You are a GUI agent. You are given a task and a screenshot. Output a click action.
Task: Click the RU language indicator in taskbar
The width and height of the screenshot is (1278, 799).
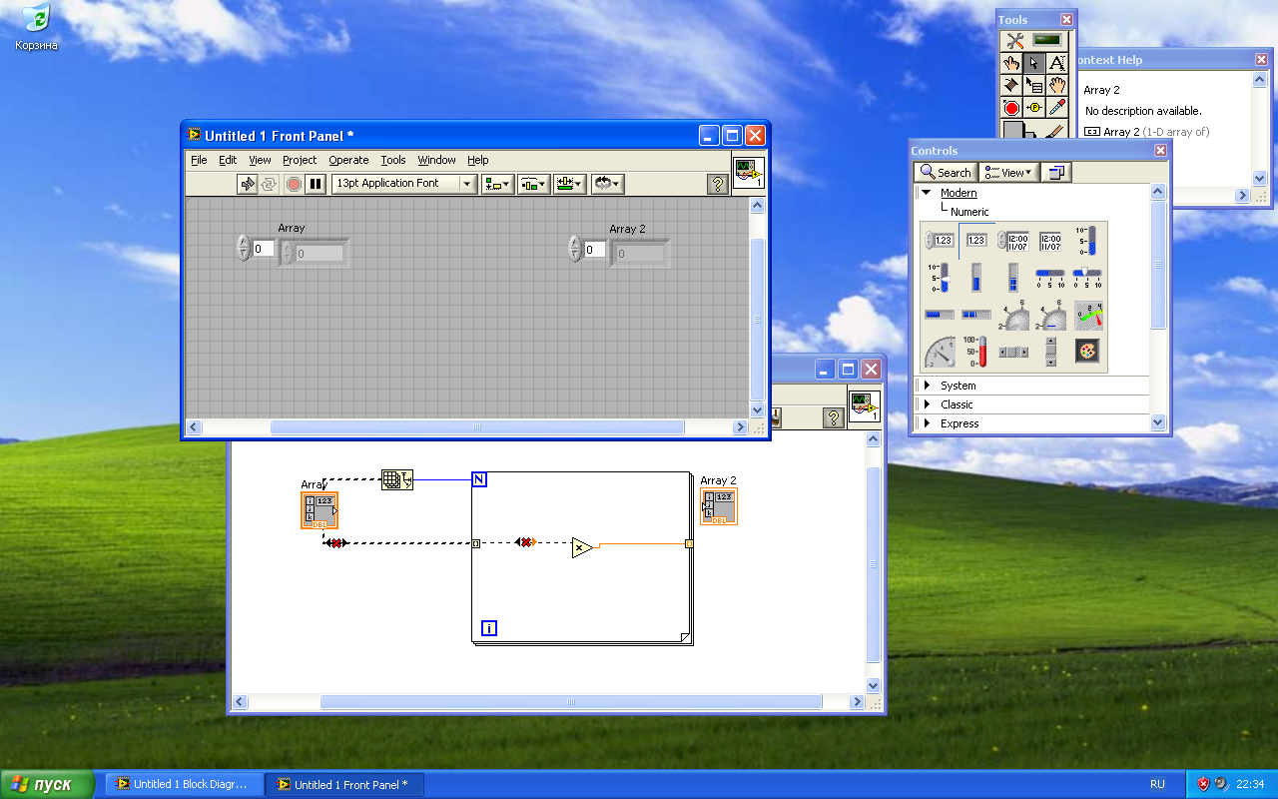tap(1157, 785)
